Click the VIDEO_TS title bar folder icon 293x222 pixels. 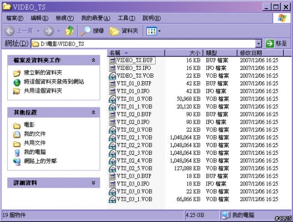[7, 6]
